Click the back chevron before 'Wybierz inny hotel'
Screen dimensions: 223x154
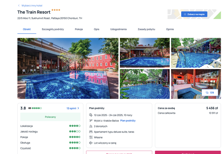pos(19,6)
